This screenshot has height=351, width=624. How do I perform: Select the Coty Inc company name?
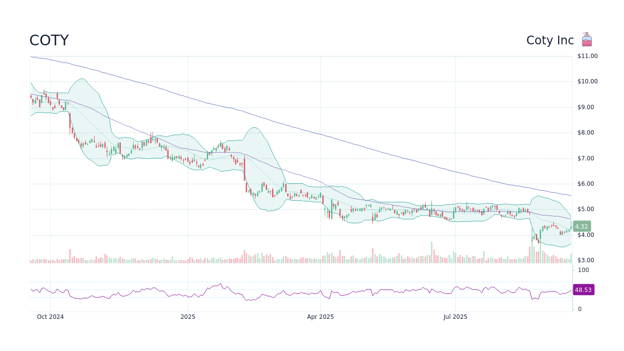550,40
